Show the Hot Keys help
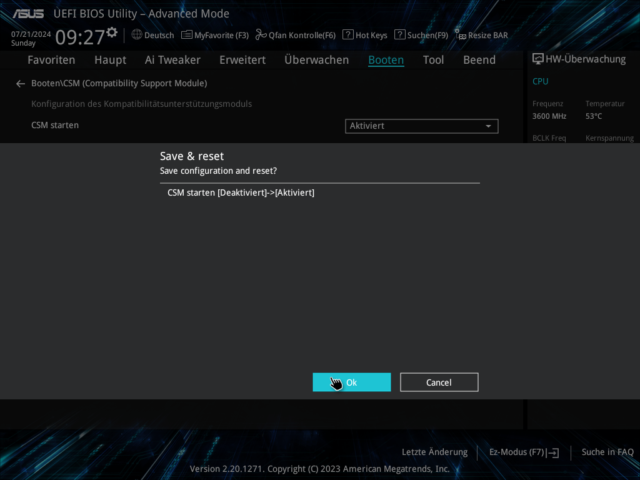Viewport: 640px width, 480px height. [365, 35]
